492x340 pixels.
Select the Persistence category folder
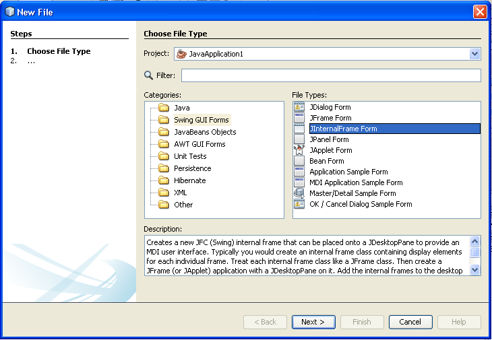(x=164, y=168)
